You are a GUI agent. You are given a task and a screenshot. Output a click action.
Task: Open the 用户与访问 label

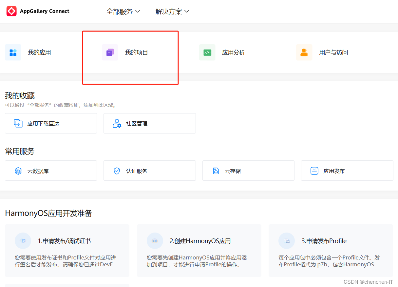[x=333, y=52]
